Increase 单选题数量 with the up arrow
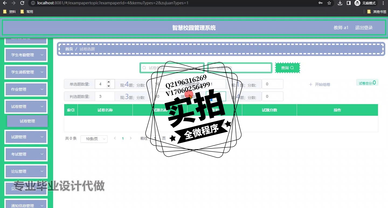Image resolution: width=388 pixels, height=208 pixels. [x=109, y=82]
